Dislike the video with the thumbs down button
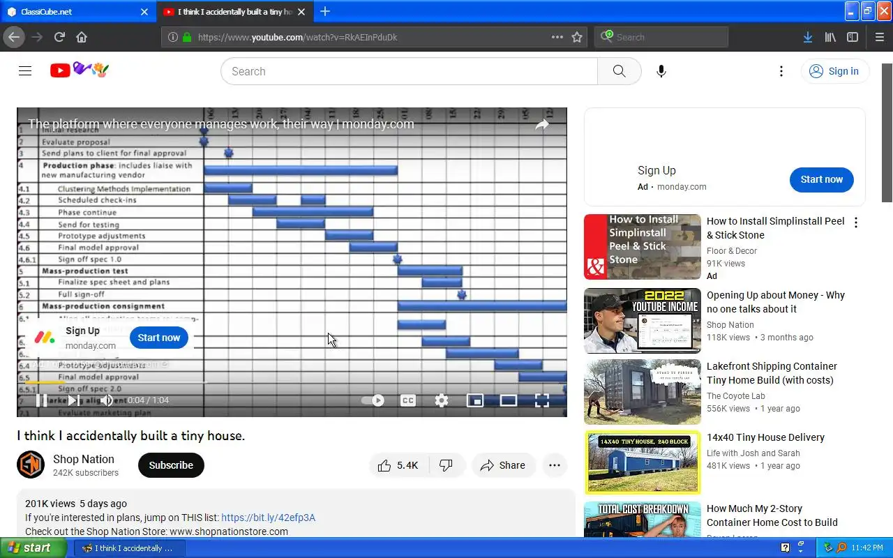Screen dimensions: 893x558 click(x=446, y=465)
